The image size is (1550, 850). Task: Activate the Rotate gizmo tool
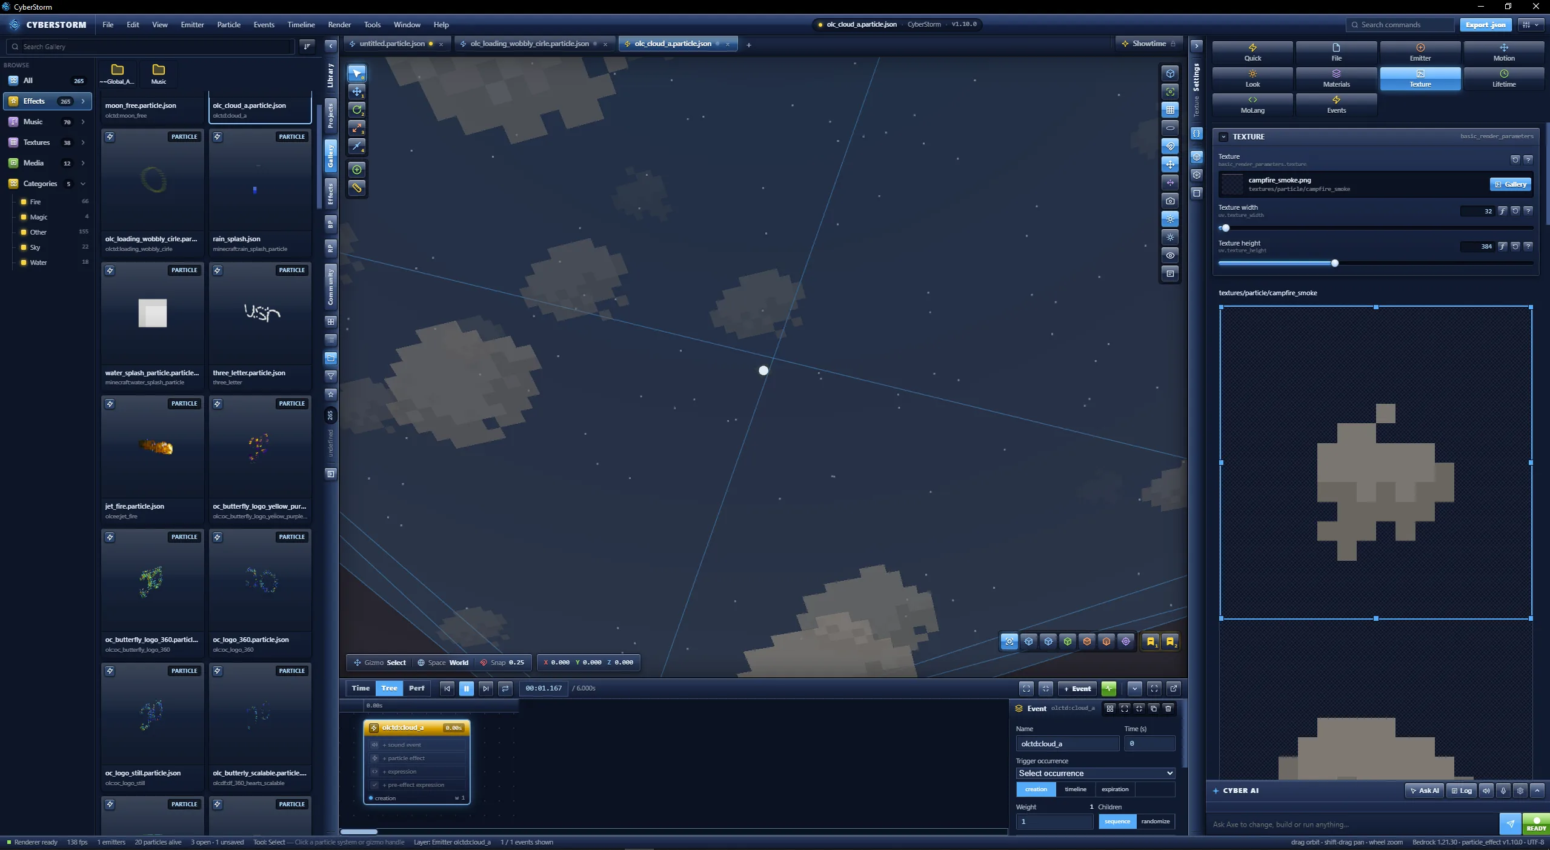click(356, 110)
